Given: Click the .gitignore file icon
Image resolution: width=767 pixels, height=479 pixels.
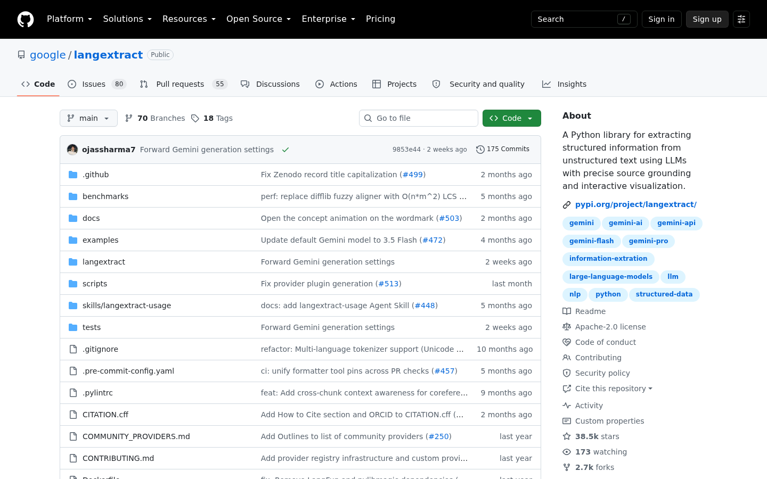Looking at the screenshot, I should (73, 349).
